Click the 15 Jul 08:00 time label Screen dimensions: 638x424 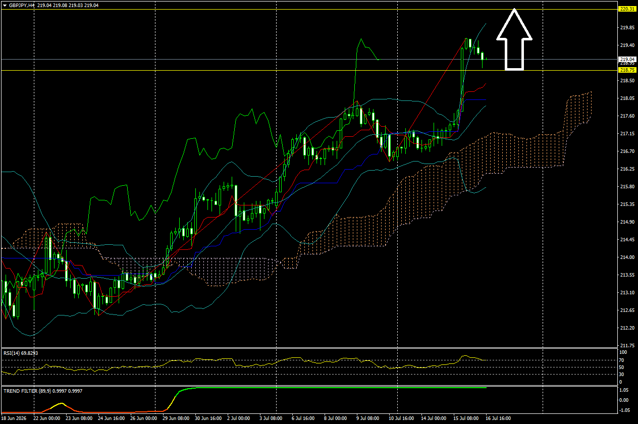[x=466, y=418]
